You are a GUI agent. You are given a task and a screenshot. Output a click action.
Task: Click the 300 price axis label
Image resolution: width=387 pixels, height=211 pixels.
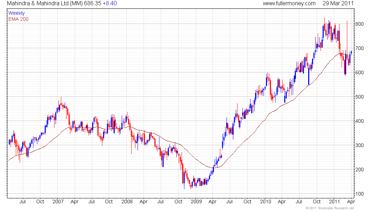coord(359,145)
